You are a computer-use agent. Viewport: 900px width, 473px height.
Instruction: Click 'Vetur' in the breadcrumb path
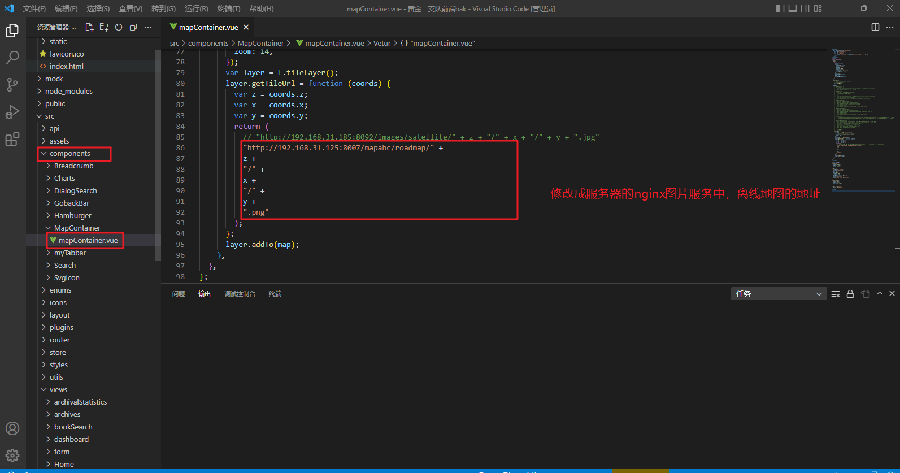(x=382, y=43)
